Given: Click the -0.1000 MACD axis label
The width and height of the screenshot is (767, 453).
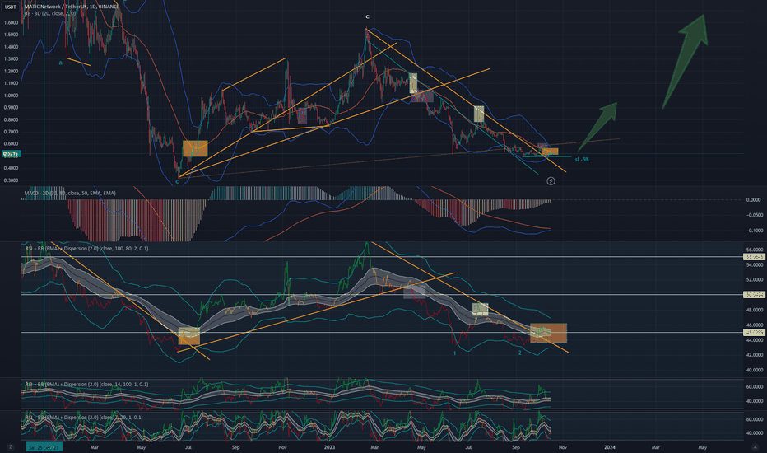Looking at the screenshot, I should [754, 231].
